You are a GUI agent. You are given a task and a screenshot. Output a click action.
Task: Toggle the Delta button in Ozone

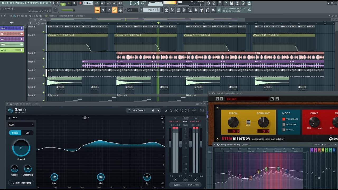12,117
